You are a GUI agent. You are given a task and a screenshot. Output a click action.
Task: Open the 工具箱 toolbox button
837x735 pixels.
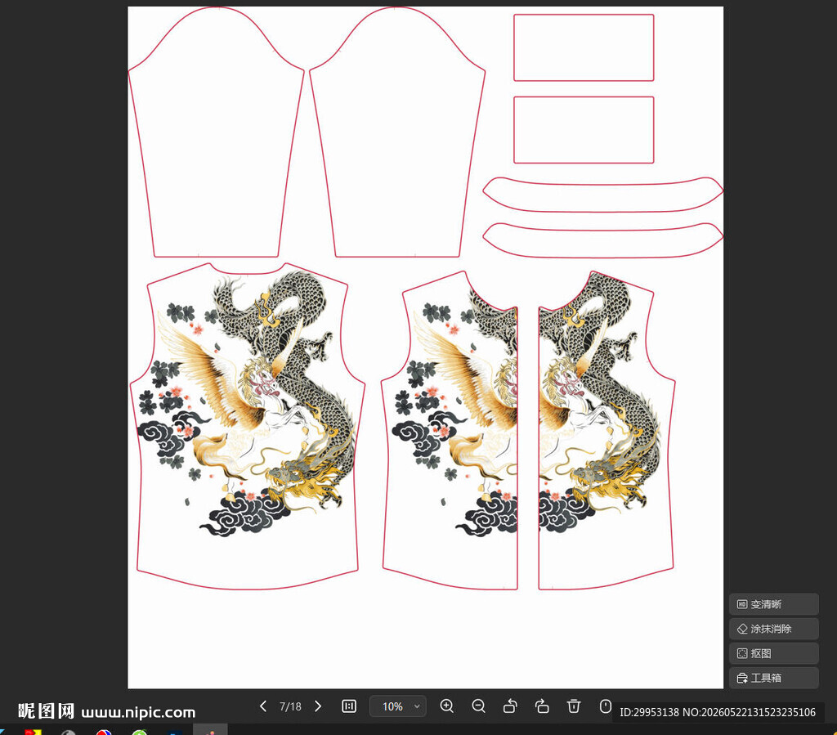click(773, 678)
